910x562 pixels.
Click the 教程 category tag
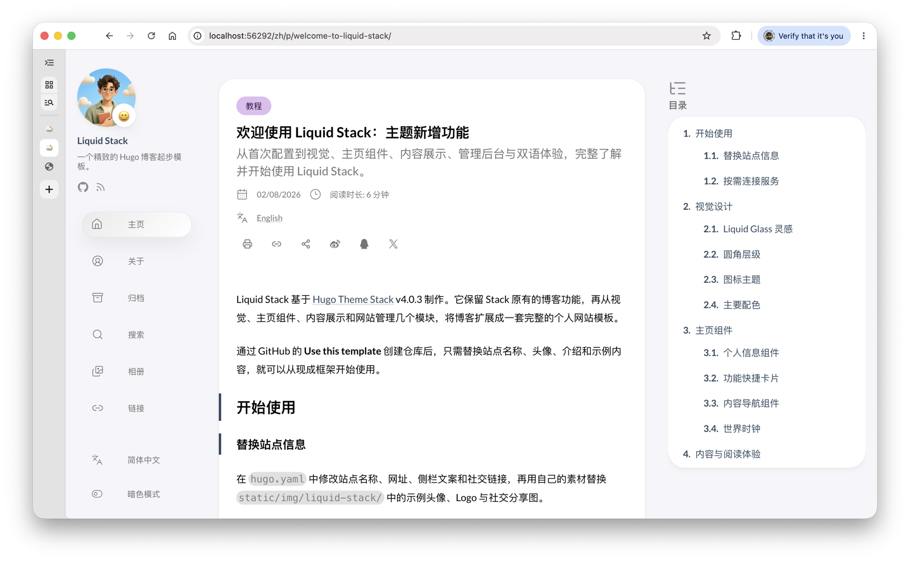(254, 106)
